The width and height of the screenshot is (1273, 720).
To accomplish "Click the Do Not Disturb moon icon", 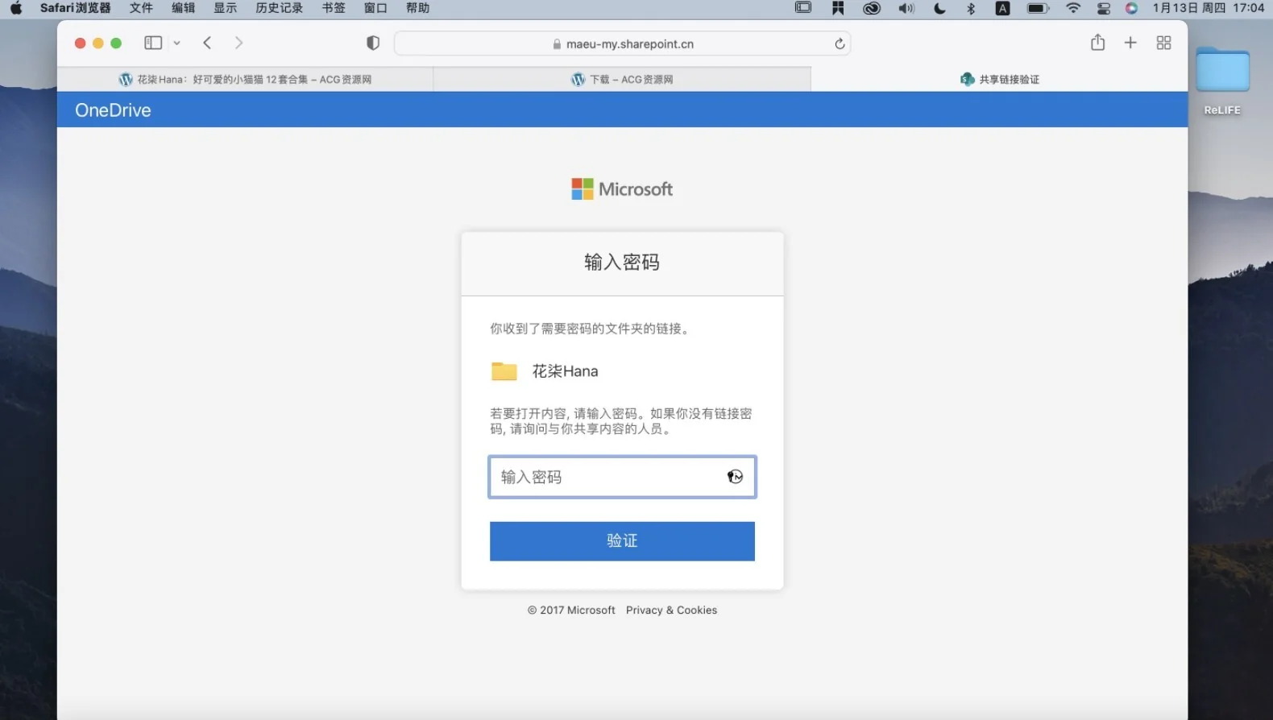I will click(x=939, y=8).
